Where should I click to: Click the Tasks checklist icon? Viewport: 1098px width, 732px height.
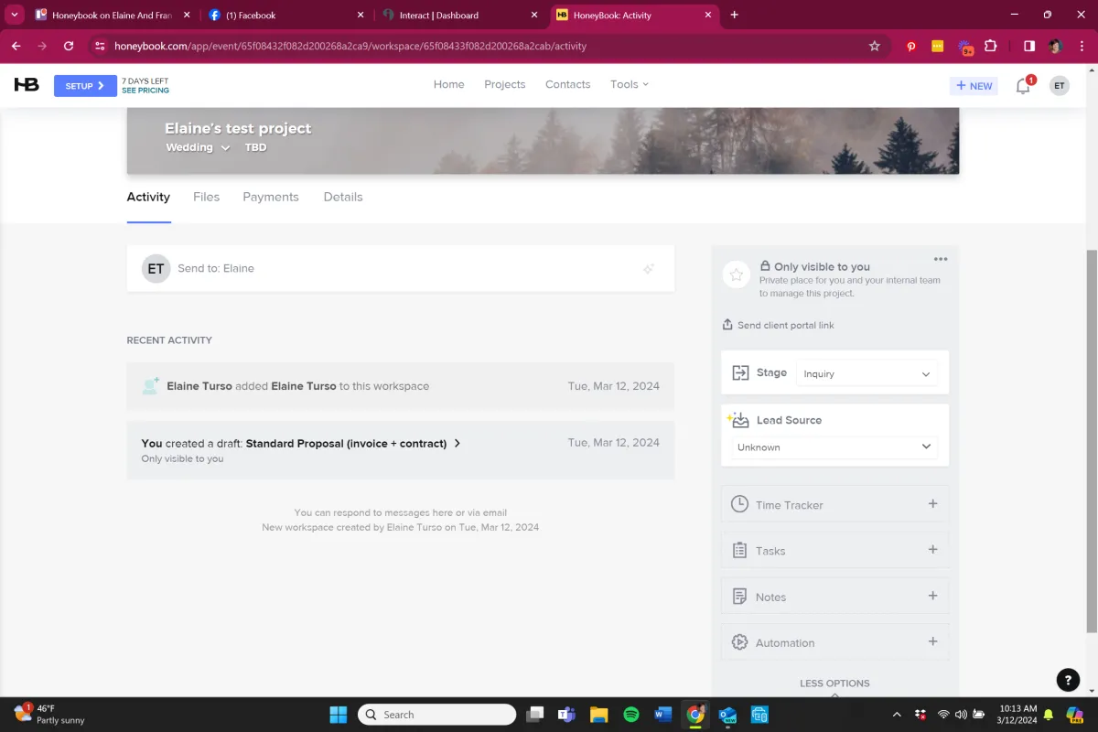pyautogui.click(x=739, y=550)
